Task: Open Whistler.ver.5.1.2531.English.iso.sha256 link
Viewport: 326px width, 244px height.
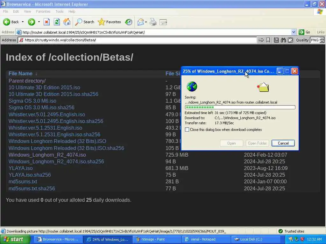Action: point(54,134)
